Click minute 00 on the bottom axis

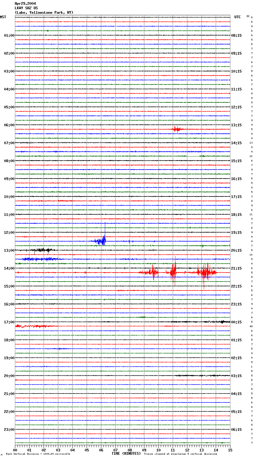coord(15,450)
